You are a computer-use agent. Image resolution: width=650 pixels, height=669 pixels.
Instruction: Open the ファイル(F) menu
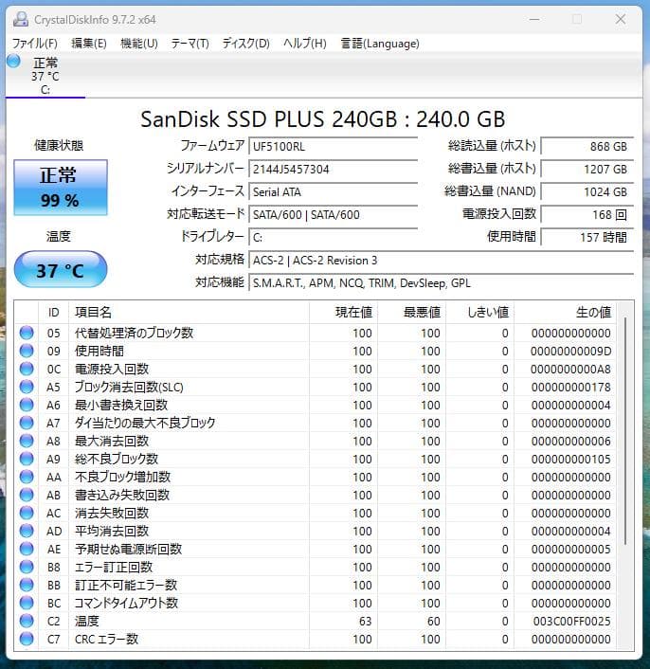[34, 44]
